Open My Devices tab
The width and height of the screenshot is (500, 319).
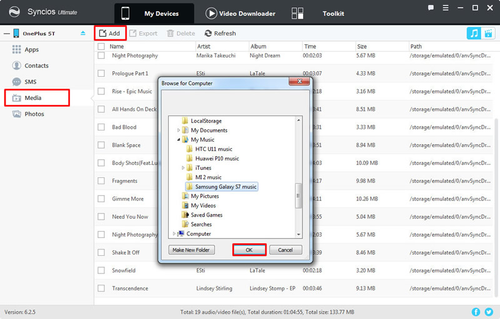coord(154,13)
